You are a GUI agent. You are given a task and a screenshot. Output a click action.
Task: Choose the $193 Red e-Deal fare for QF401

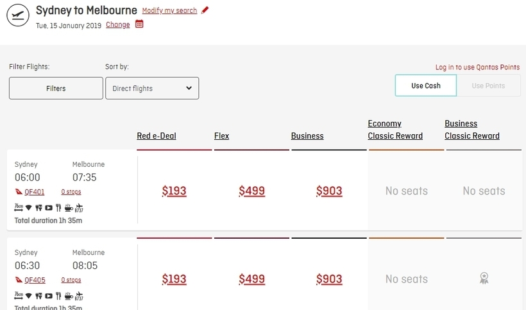[174, 191]
